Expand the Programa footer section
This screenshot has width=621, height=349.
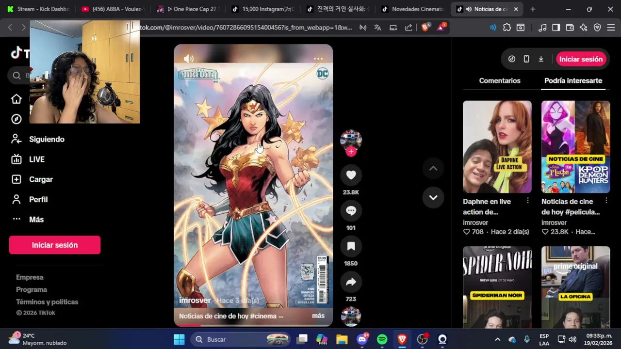(32, 289)
